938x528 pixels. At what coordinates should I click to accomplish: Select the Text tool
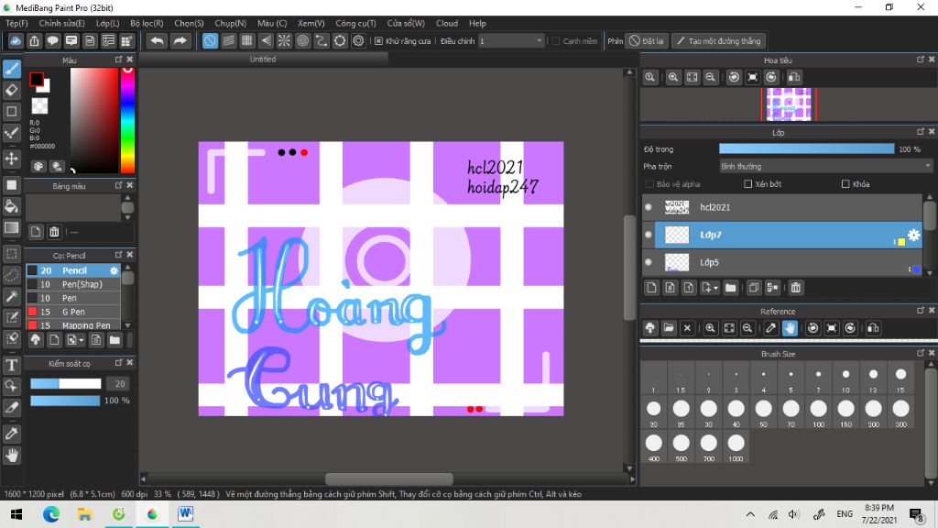[11, 365]
